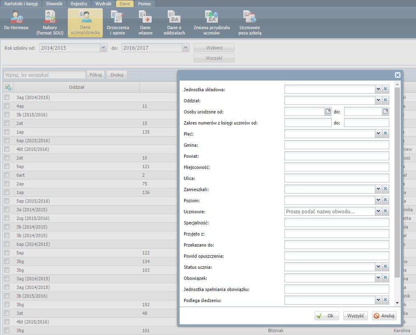Click the dialog vertical scrollbar thumb
Viewport: 416px width, 335px height.
click(397, 183)
